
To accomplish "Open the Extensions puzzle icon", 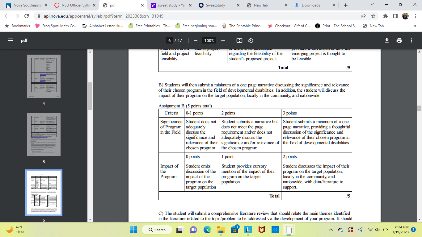I will pos(385,16).
